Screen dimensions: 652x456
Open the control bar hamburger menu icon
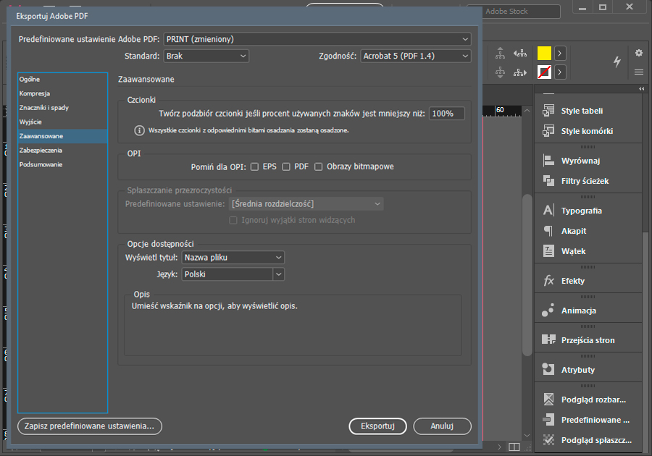tap(639, 72)
